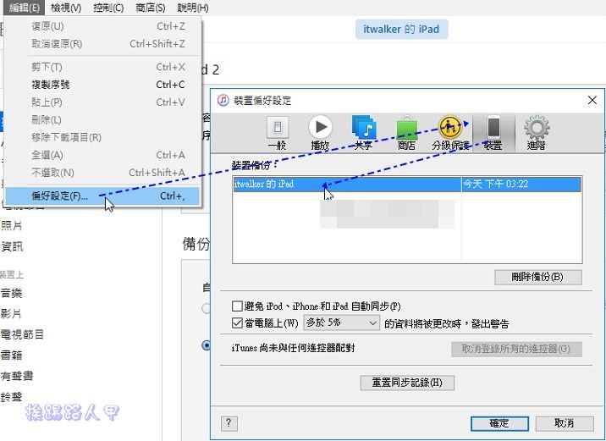This screenshot has width=606, height=441.
Task: Click 移除下載項目(R) menu entry
Action: coord(102,137)
